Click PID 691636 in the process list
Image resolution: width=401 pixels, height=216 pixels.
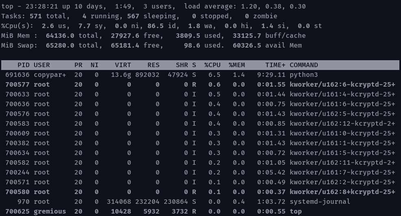click(x=17, y=75)
